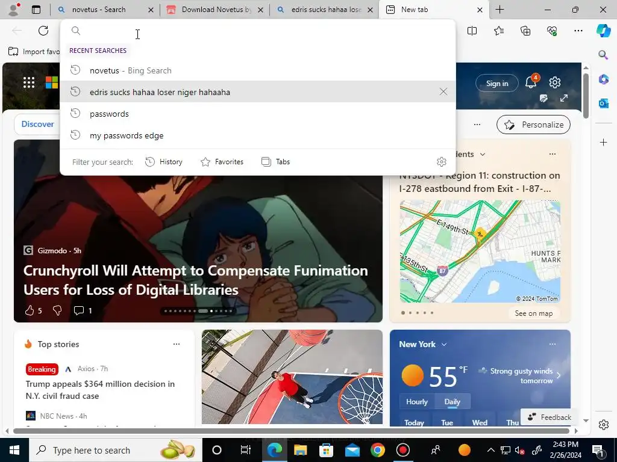Click the Sign in button
Image resolution: width=617 pixels, height=462 pixels.
(x=497, y=83)
